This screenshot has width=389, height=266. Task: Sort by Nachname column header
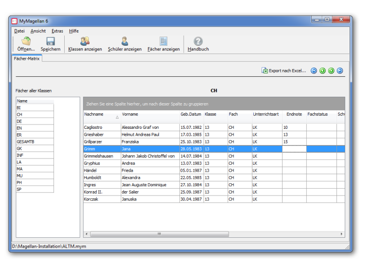[x=102, y=116]
